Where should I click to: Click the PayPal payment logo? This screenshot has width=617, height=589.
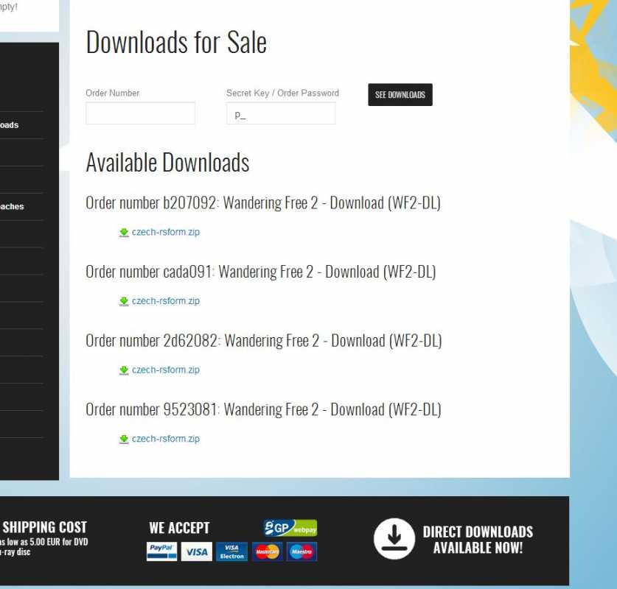pos(161,551)
